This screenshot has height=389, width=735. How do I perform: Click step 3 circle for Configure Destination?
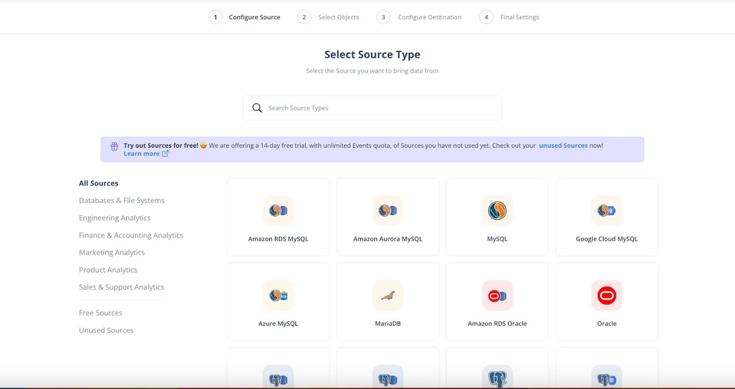[383, 17]
